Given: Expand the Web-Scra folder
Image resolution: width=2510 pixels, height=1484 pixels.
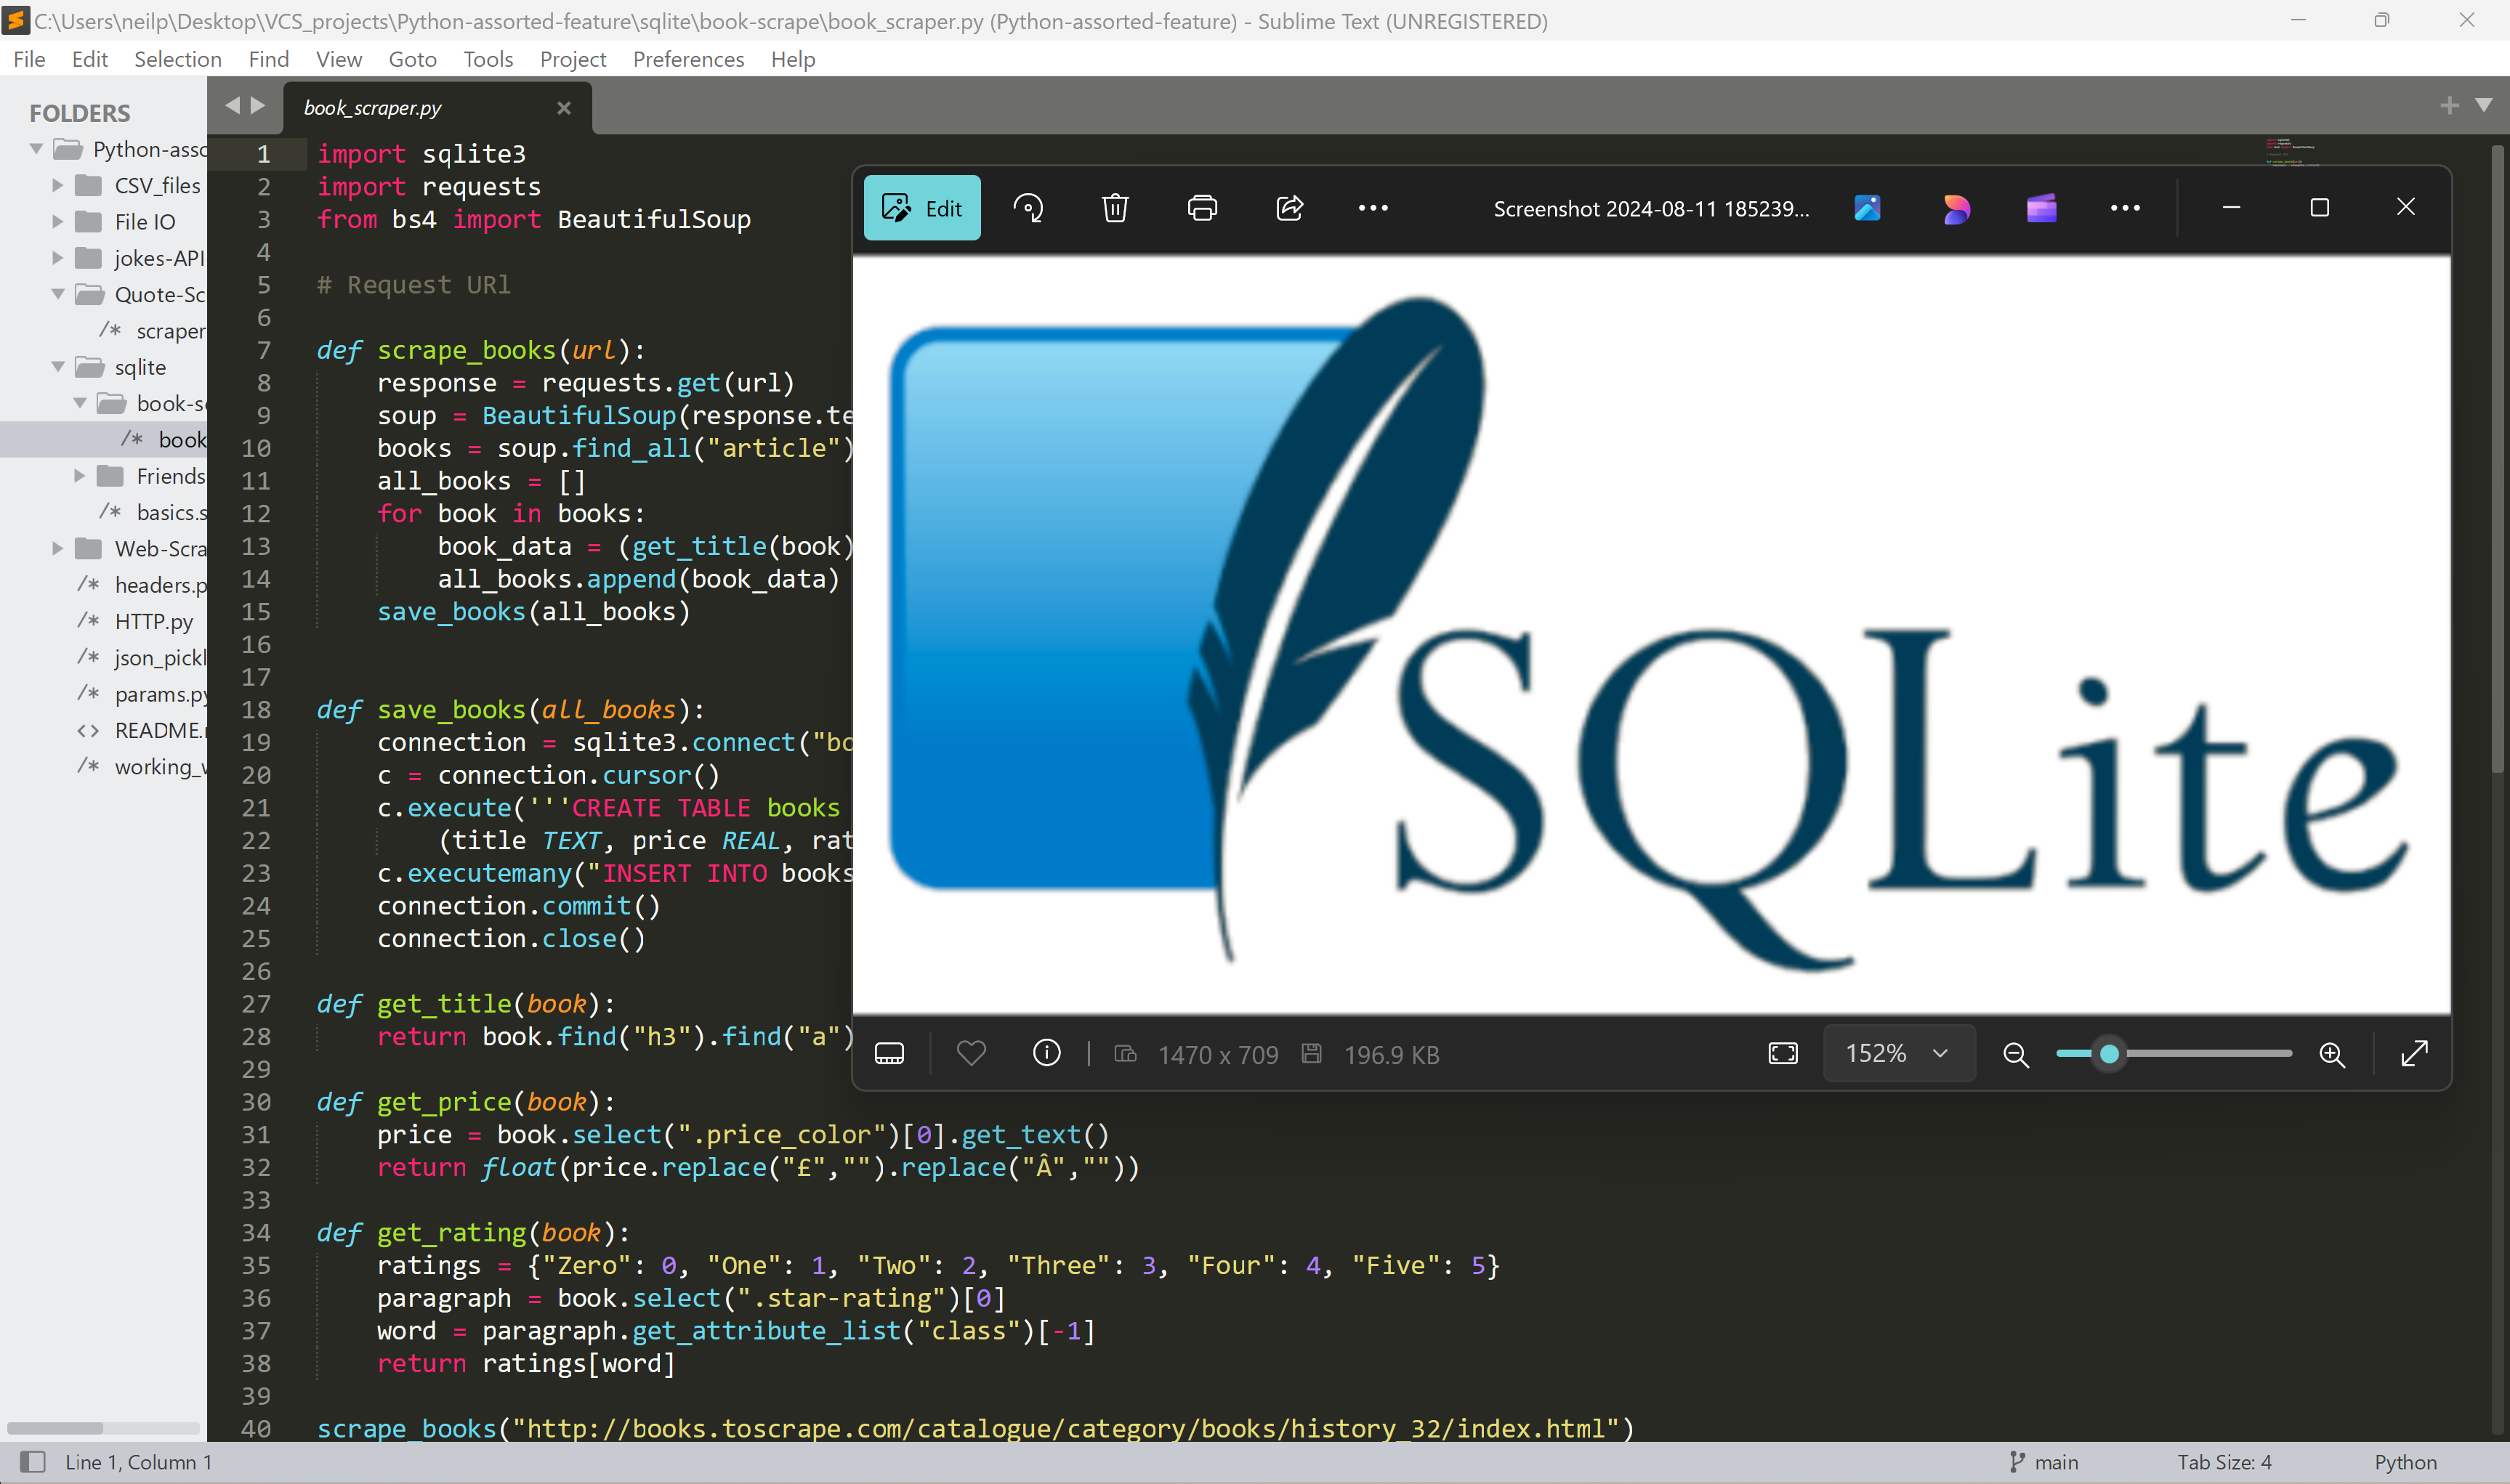Looking at the screenshot, I should tap(57, 548).
